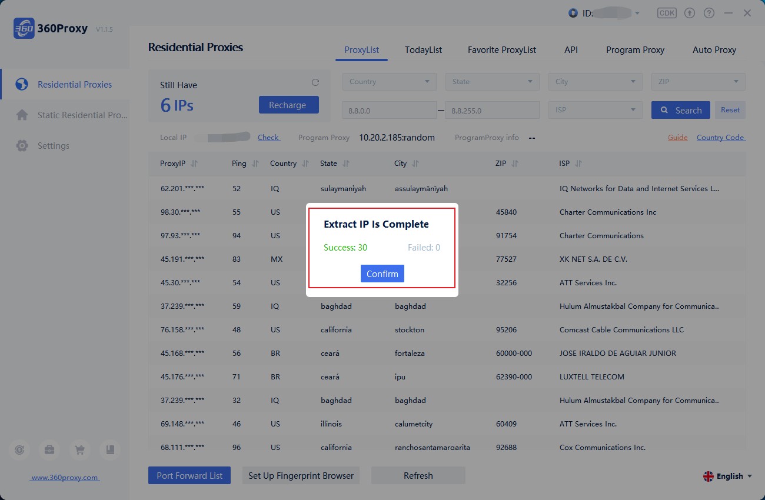Open the CDK redeem icon

(667, 13)
